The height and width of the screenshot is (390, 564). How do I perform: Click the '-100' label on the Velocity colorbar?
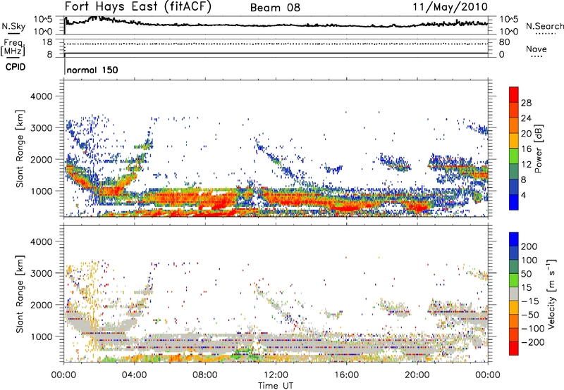(x=532, y=329)
